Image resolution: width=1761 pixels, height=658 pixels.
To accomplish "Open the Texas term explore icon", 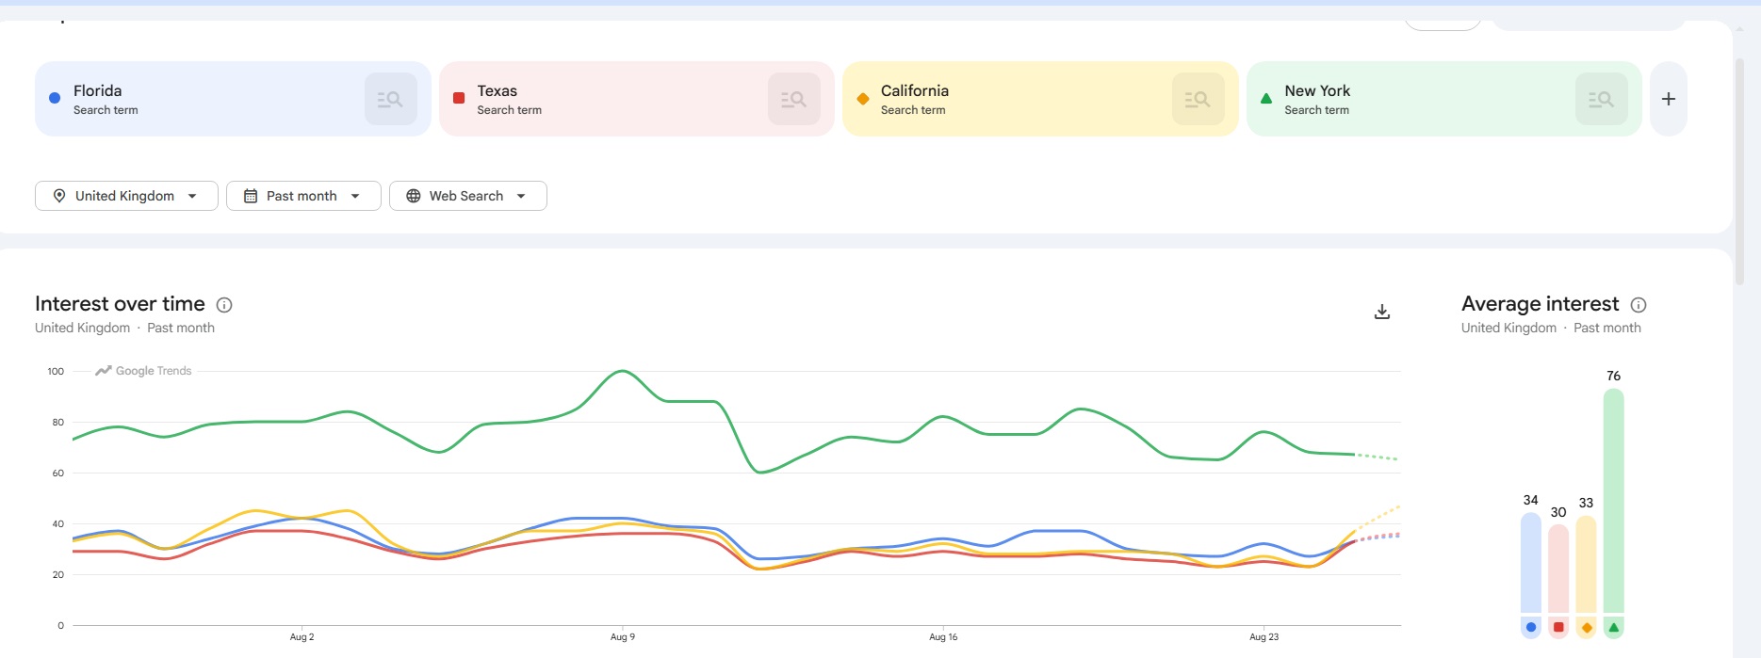I will coord(794,99).
